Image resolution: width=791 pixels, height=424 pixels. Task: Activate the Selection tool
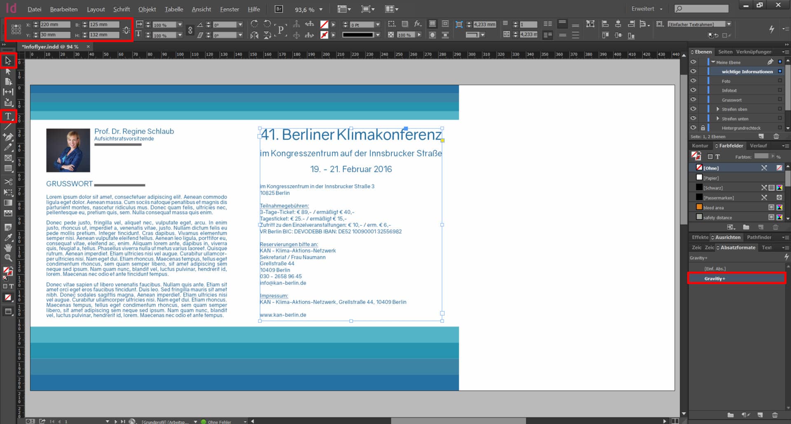tap(8, 61)
